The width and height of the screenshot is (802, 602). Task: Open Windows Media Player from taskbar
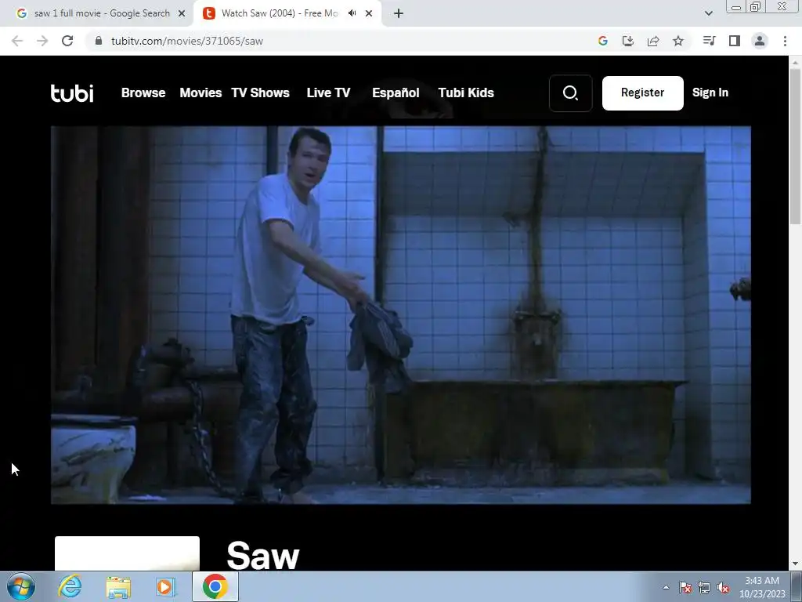(x=165, y=586)
